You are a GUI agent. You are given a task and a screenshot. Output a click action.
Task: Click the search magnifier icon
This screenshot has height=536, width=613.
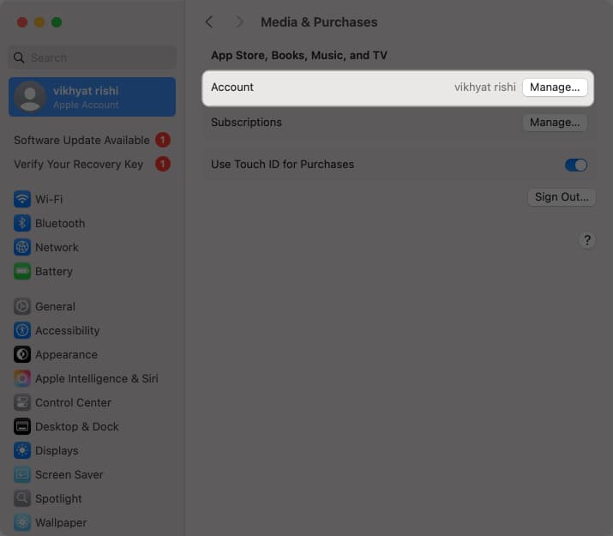point(19,57)
